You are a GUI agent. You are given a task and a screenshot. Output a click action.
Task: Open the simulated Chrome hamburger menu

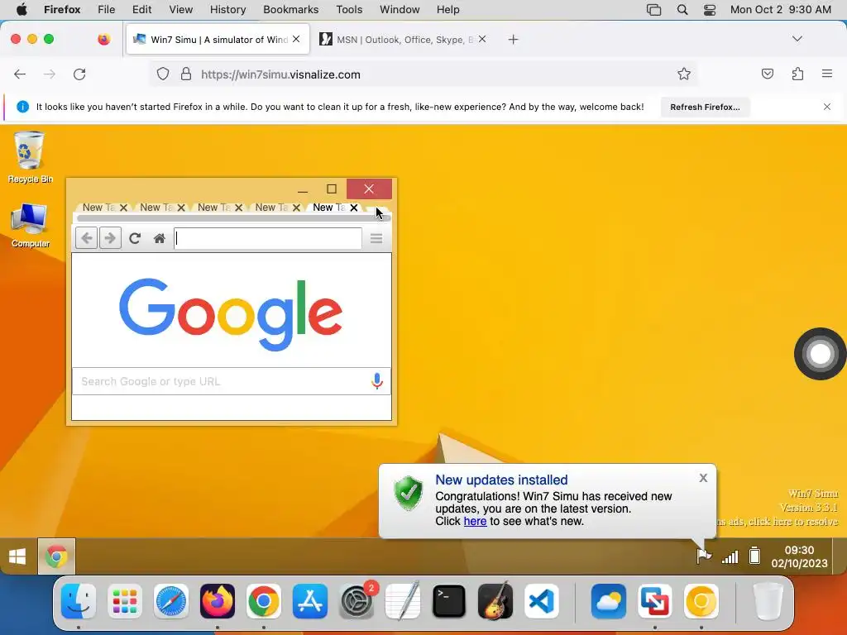pyautogui.click(x=376, y=238)
